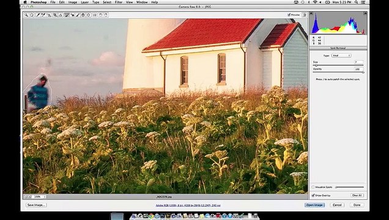
Task: Open the zoom level dropdown showing 100%
Action: tap(39, 197)
